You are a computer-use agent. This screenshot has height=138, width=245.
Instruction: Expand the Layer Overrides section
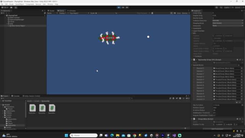pyautogui.click(x=192, y=31)
